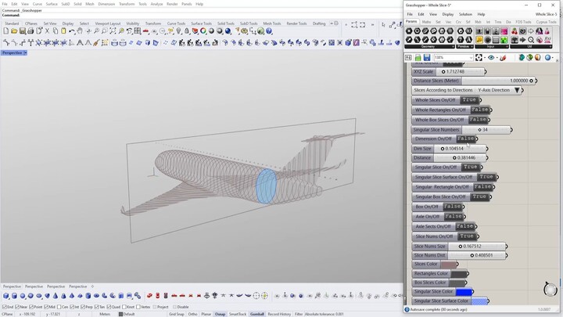This screenshot has height=317, width=563.
Task: Click the Grid Snap status bar button
Action: click(x=177, y=314)
